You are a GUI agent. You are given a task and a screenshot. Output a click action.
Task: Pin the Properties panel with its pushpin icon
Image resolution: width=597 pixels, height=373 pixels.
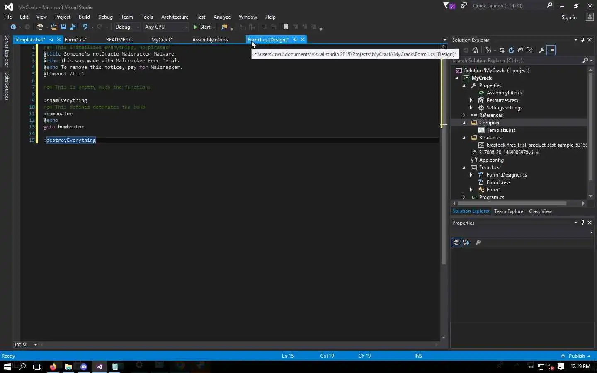[x=582, y=223]
